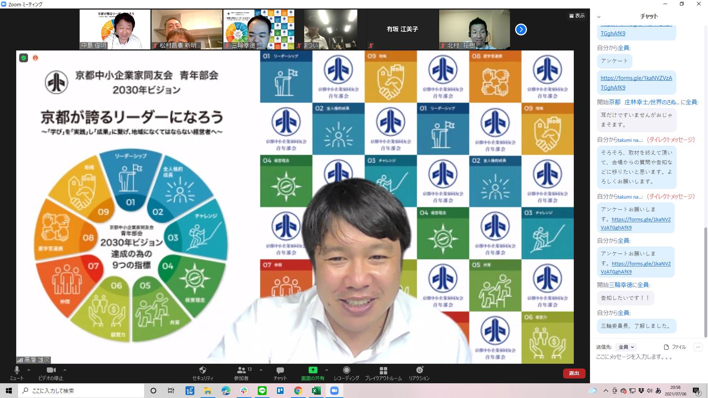Open Breakout Rooms
The width and height of the screenshot is (708, 398).
point(383,373)
